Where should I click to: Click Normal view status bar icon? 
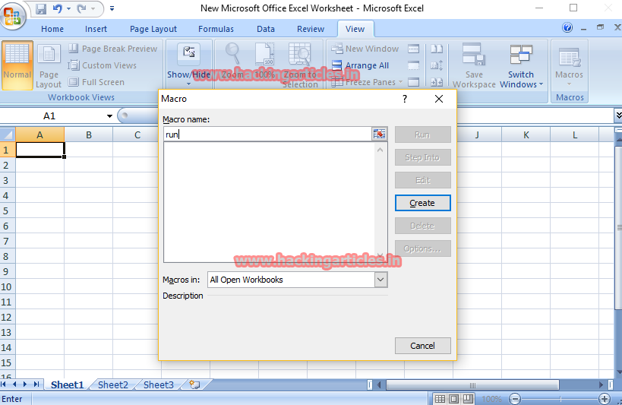point(440,399)
